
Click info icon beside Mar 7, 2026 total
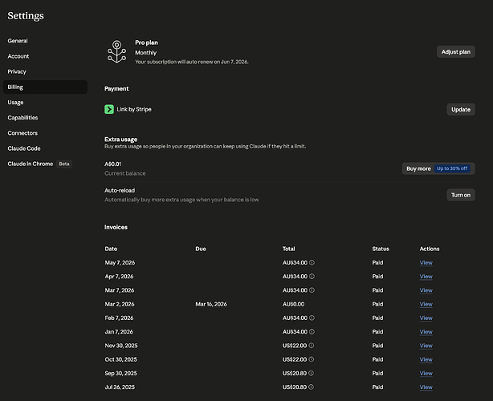tap(312, 290)
